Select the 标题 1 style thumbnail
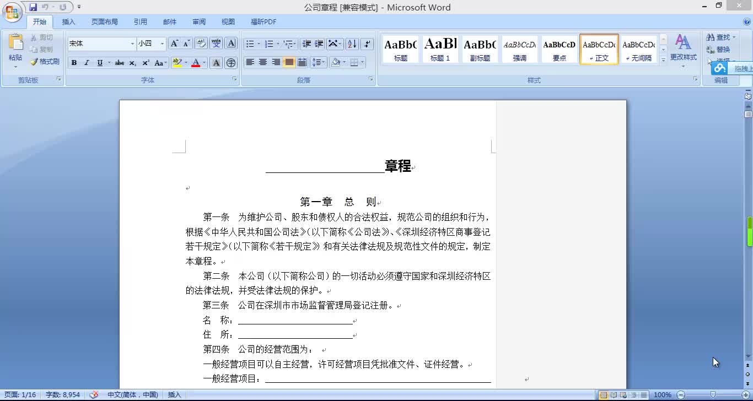 440,49
